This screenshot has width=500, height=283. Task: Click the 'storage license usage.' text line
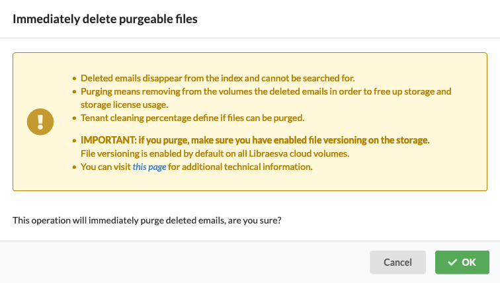click(124, 105)
